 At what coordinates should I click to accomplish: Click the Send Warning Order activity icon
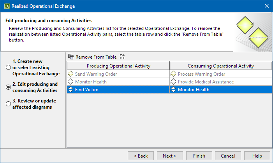(70, 74)
